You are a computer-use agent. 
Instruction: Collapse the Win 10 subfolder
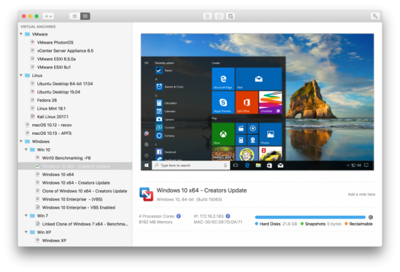[26, 150]
